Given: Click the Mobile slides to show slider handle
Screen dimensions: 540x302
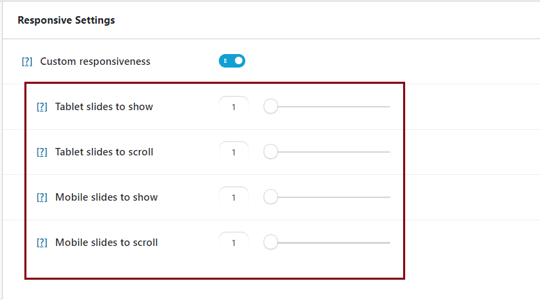Looking at the screenshot, I should 270,197.
